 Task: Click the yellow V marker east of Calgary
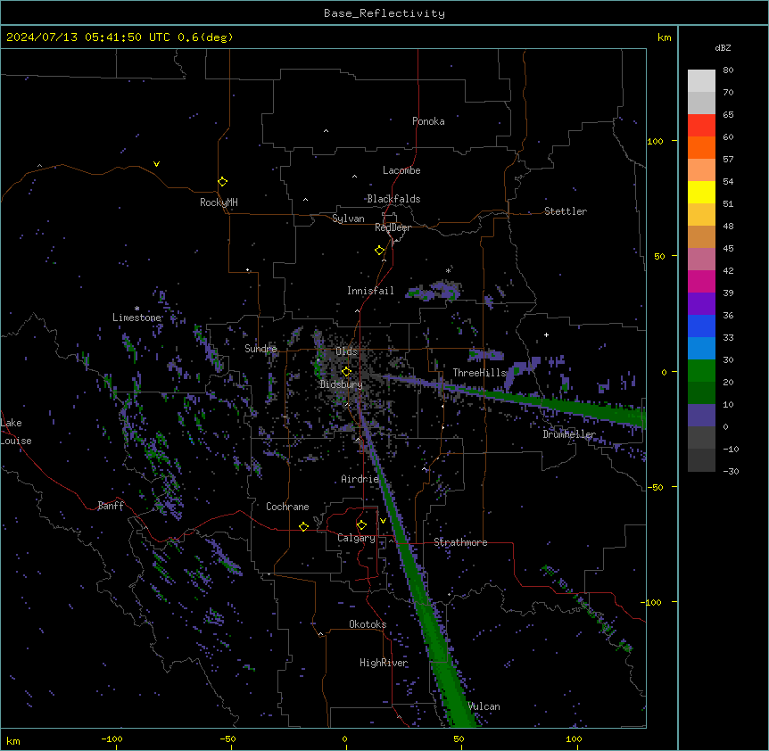point(383,521)
